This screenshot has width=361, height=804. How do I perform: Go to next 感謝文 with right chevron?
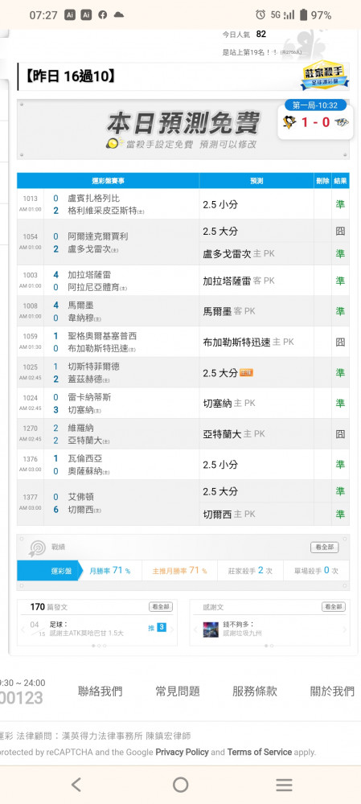point(345,630)
